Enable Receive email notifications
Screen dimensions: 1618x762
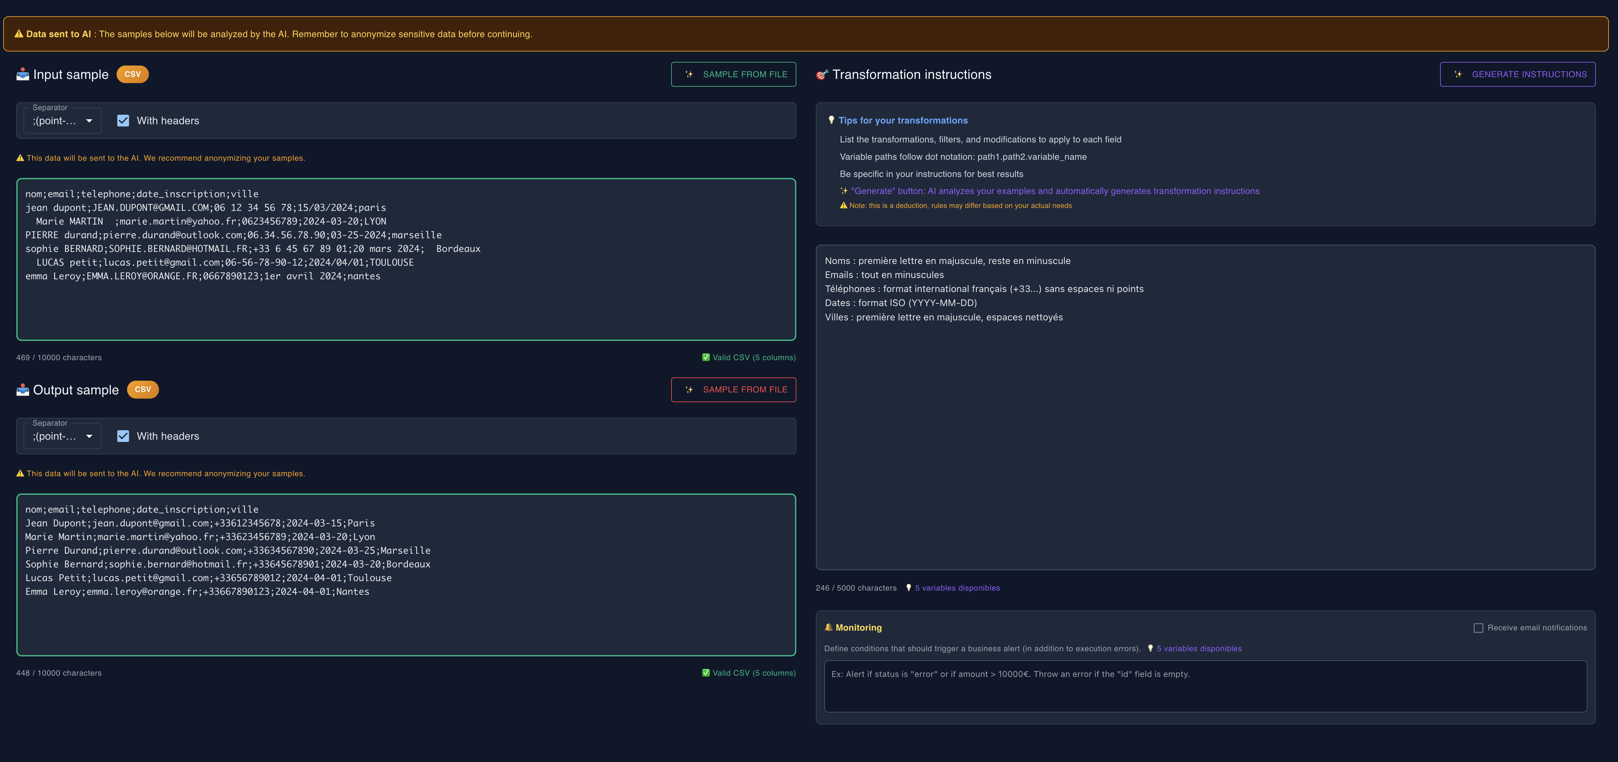tap(1478, 628)
